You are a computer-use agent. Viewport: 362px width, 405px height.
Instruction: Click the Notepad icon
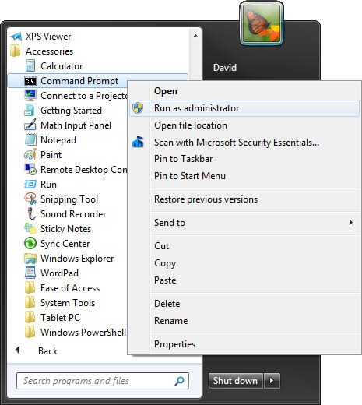tap(30, 139)
